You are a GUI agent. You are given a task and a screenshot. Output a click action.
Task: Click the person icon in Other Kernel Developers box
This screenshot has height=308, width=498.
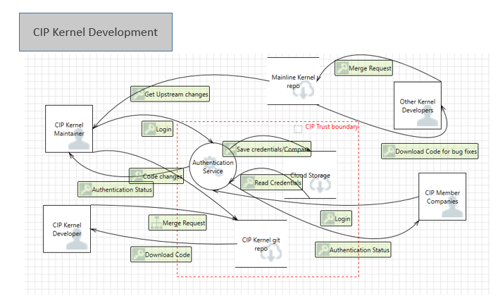coord(428,116)
